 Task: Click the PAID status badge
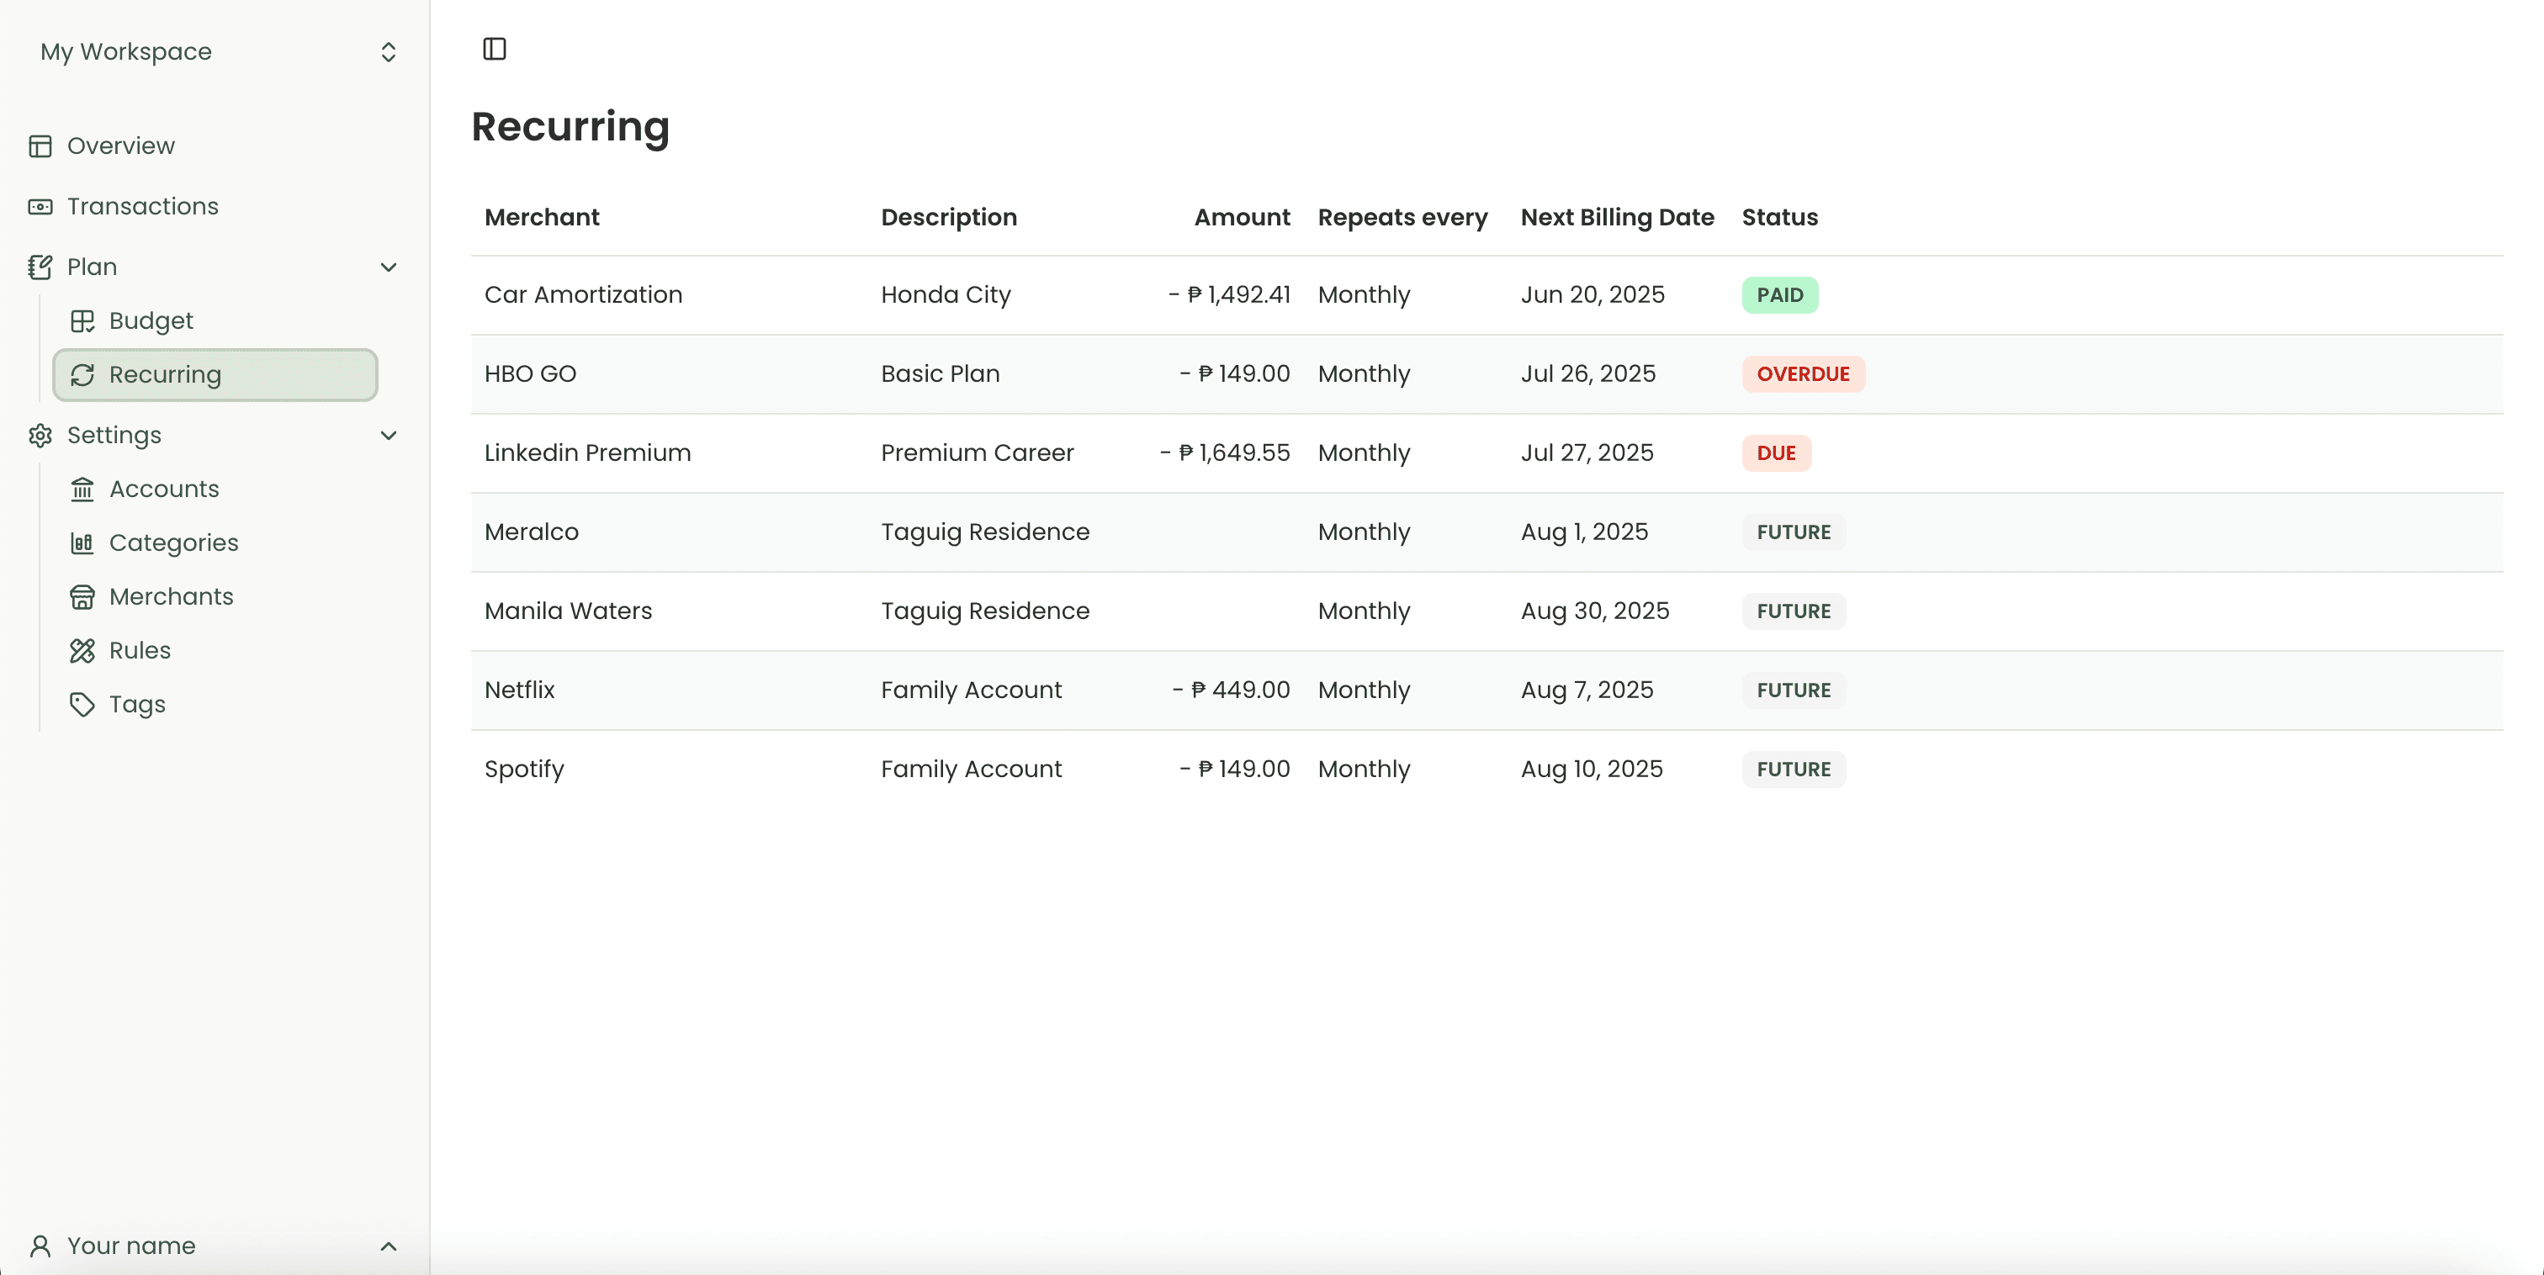1779,295
